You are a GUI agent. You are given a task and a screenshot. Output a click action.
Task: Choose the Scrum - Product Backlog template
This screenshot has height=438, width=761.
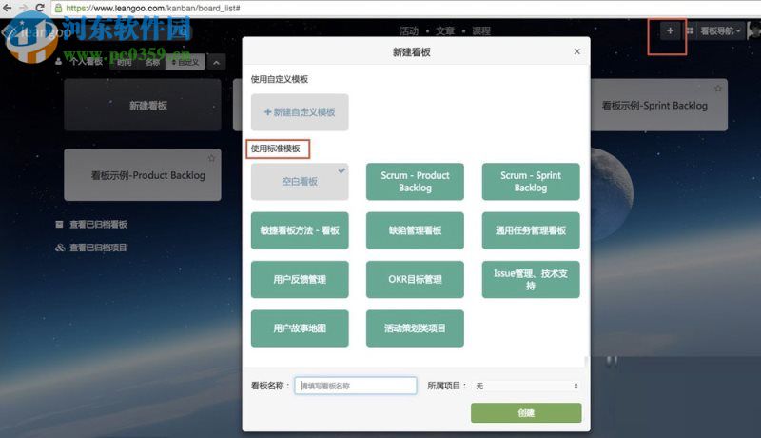415,182
